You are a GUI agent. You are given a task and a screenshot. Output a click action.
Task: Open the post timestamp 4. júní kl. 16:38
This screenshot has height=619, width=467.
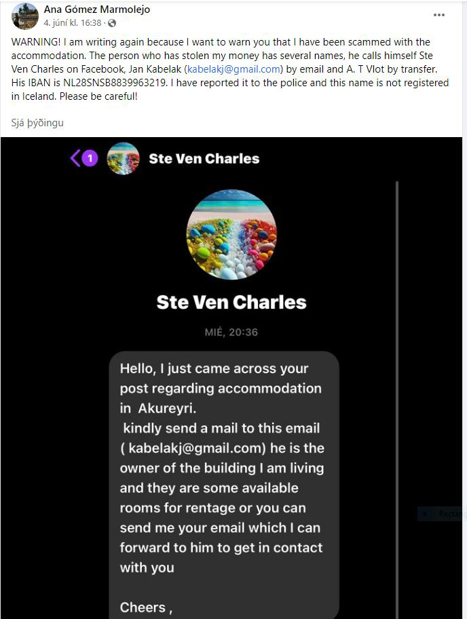click(x=73, y=23)
